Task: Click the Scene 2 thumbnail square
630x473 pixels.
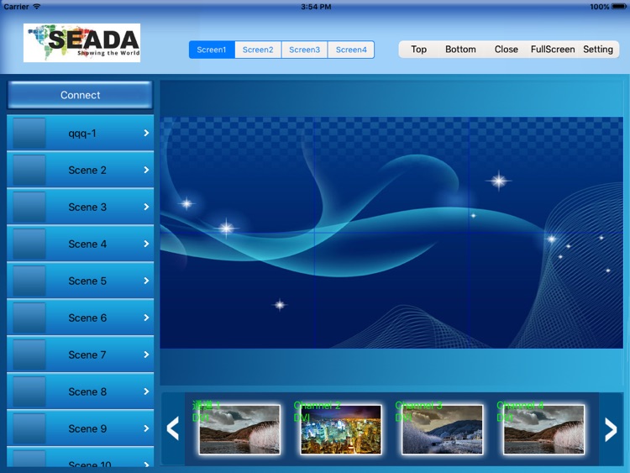Action: point(29,170)
